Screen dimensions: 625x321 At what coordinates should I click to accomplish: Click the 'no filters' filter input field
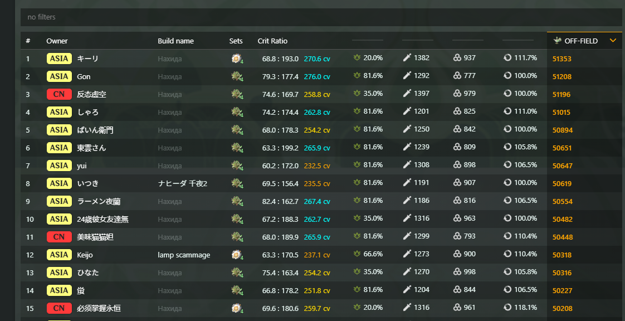321,17
